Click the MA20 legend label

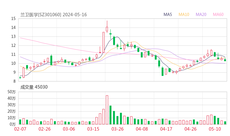tap(201, 15)
